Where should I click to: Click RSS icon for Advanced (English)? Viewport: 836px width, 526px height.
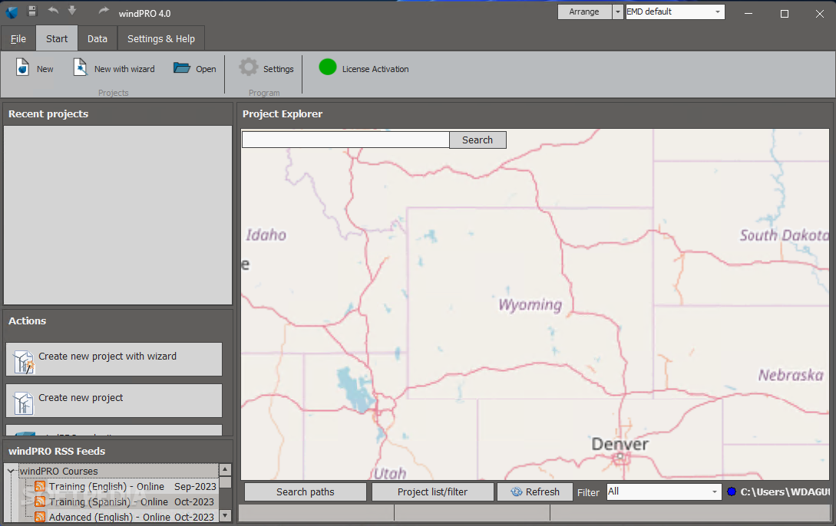(x=40, y=517)
